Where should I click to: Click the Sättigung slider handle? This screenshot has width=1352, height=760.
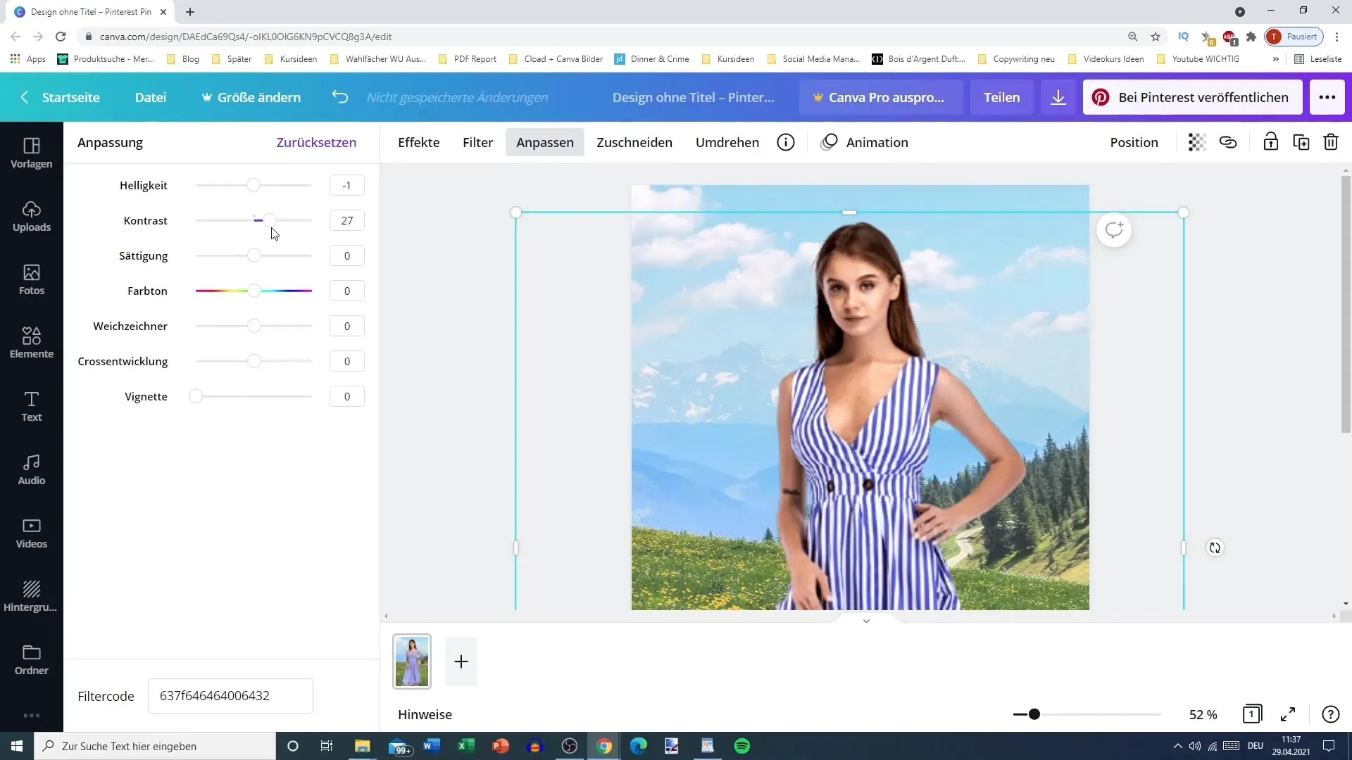click(x=254, y=255)
